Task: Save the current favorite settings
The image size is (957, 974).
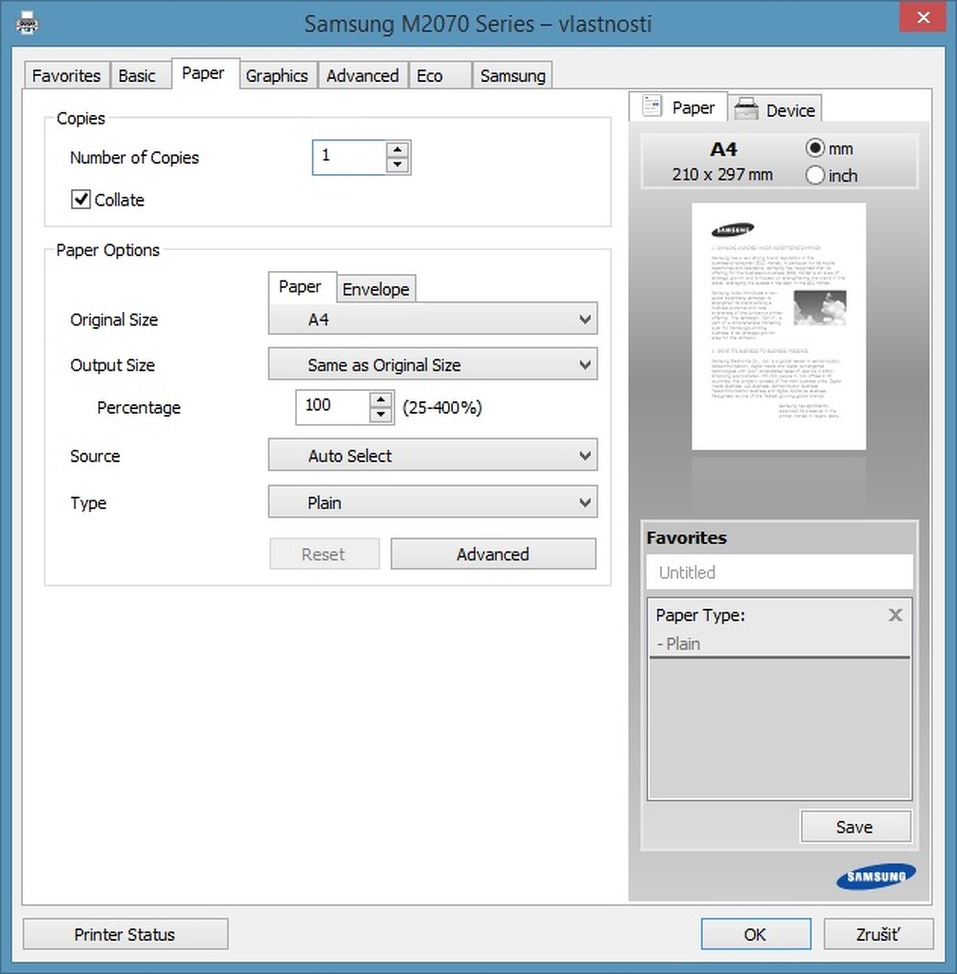Action: pos(856,827)
